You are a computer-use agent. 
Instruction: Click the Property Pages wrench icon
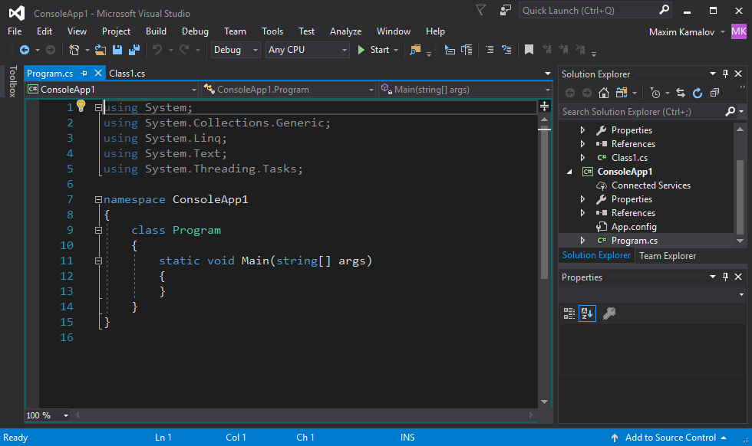[x=609, y=313]
